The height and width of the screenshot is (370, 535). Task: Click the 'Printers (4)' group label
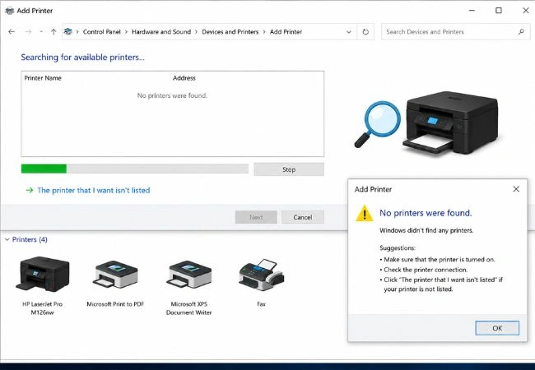coord(30,239)
